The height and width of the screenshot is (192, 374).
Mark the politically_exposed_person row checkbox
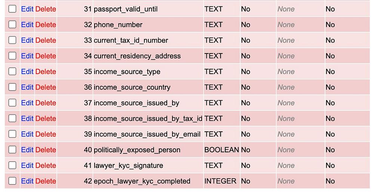(12, 150)
